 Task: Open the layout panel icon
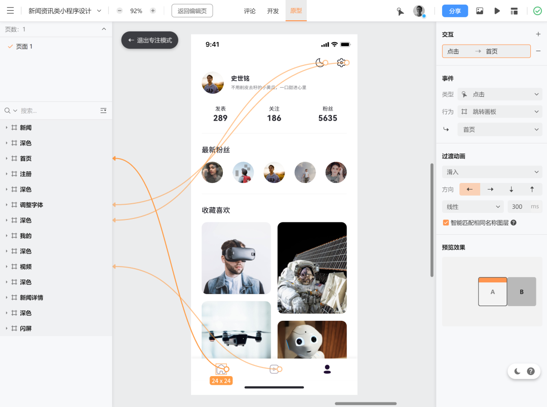click(514, 11)
